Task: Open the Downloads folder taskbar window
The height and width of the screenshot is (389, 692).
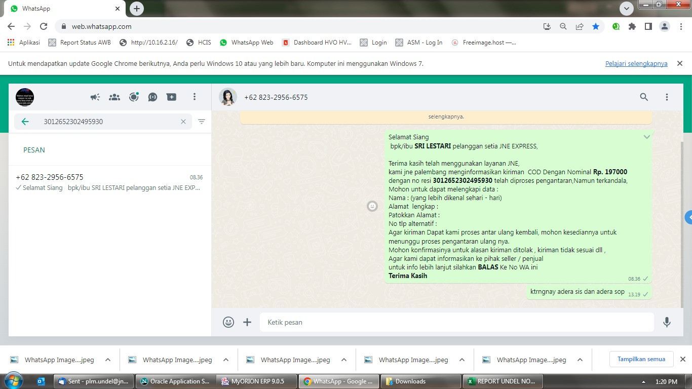Action: 421,381
